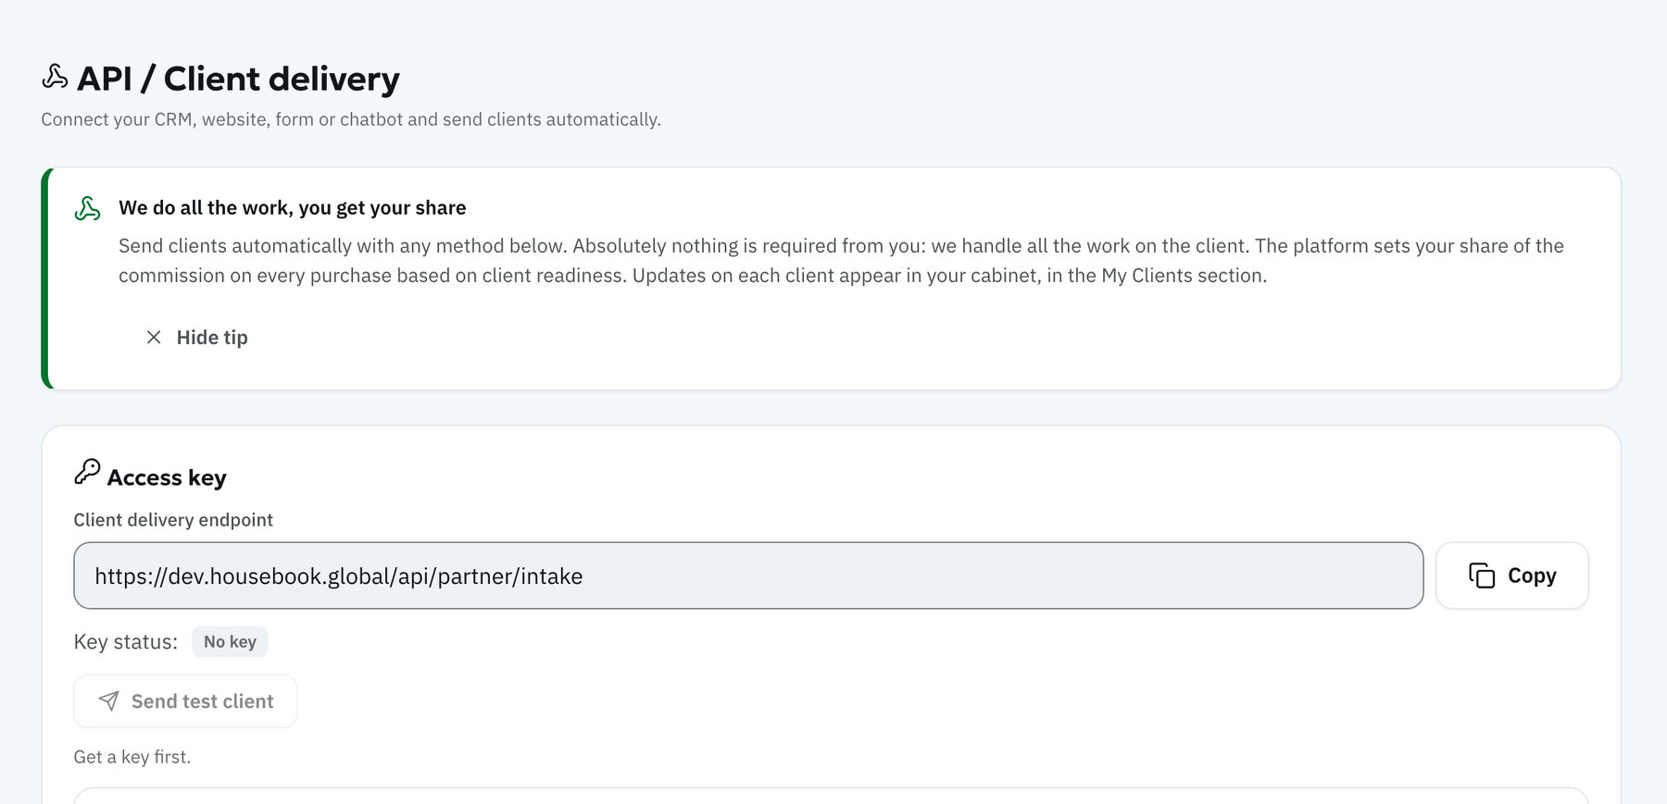Click the green webhook icon in the tip card
The image size is (1667, 804).
pos(87,208)
